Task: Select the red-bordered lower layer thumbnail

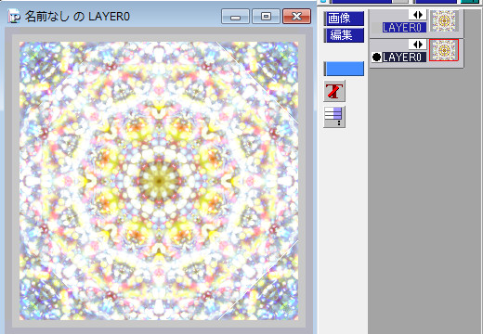Action: [x=444, y=50]
